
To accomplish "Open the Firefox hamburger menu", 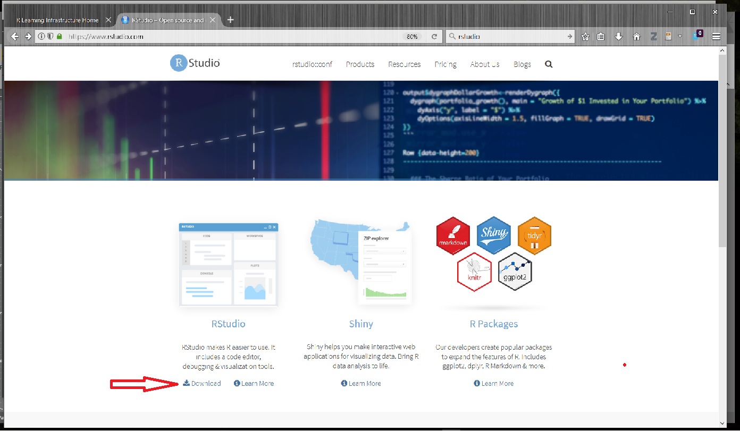I will (716, 37).
